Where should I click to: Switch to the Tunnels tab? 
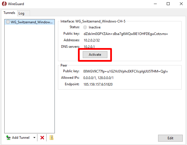(x=9, y=13)
